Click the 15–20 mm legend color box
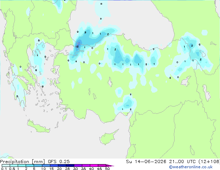Viewport: 220px width, 170px height. (54, 165)
